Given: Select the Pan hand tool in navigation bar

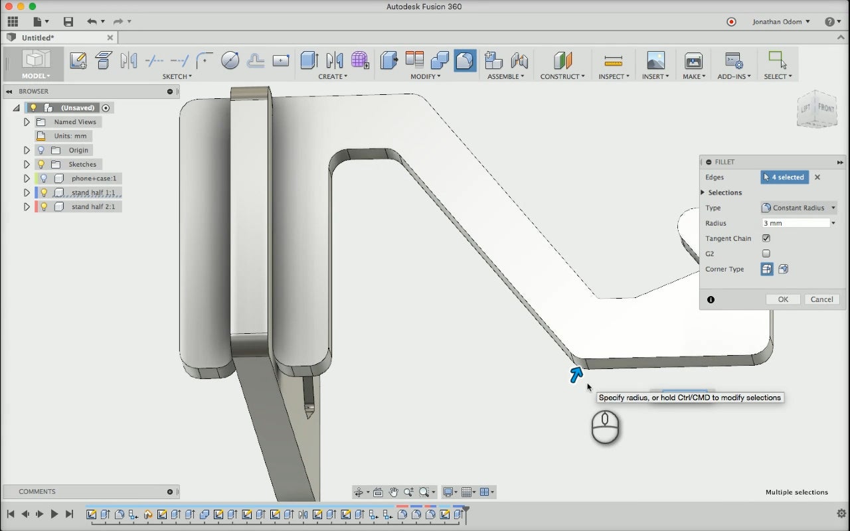Looking at the screenshot, I should pyautogui.click(x=393, y=492).
